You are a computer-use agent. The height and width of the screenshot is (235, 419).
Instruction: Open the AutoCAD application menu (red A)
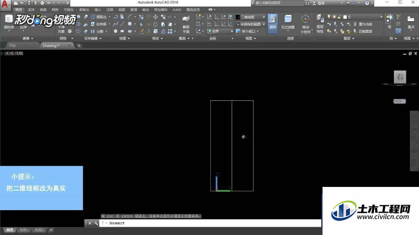pos(5,5)
